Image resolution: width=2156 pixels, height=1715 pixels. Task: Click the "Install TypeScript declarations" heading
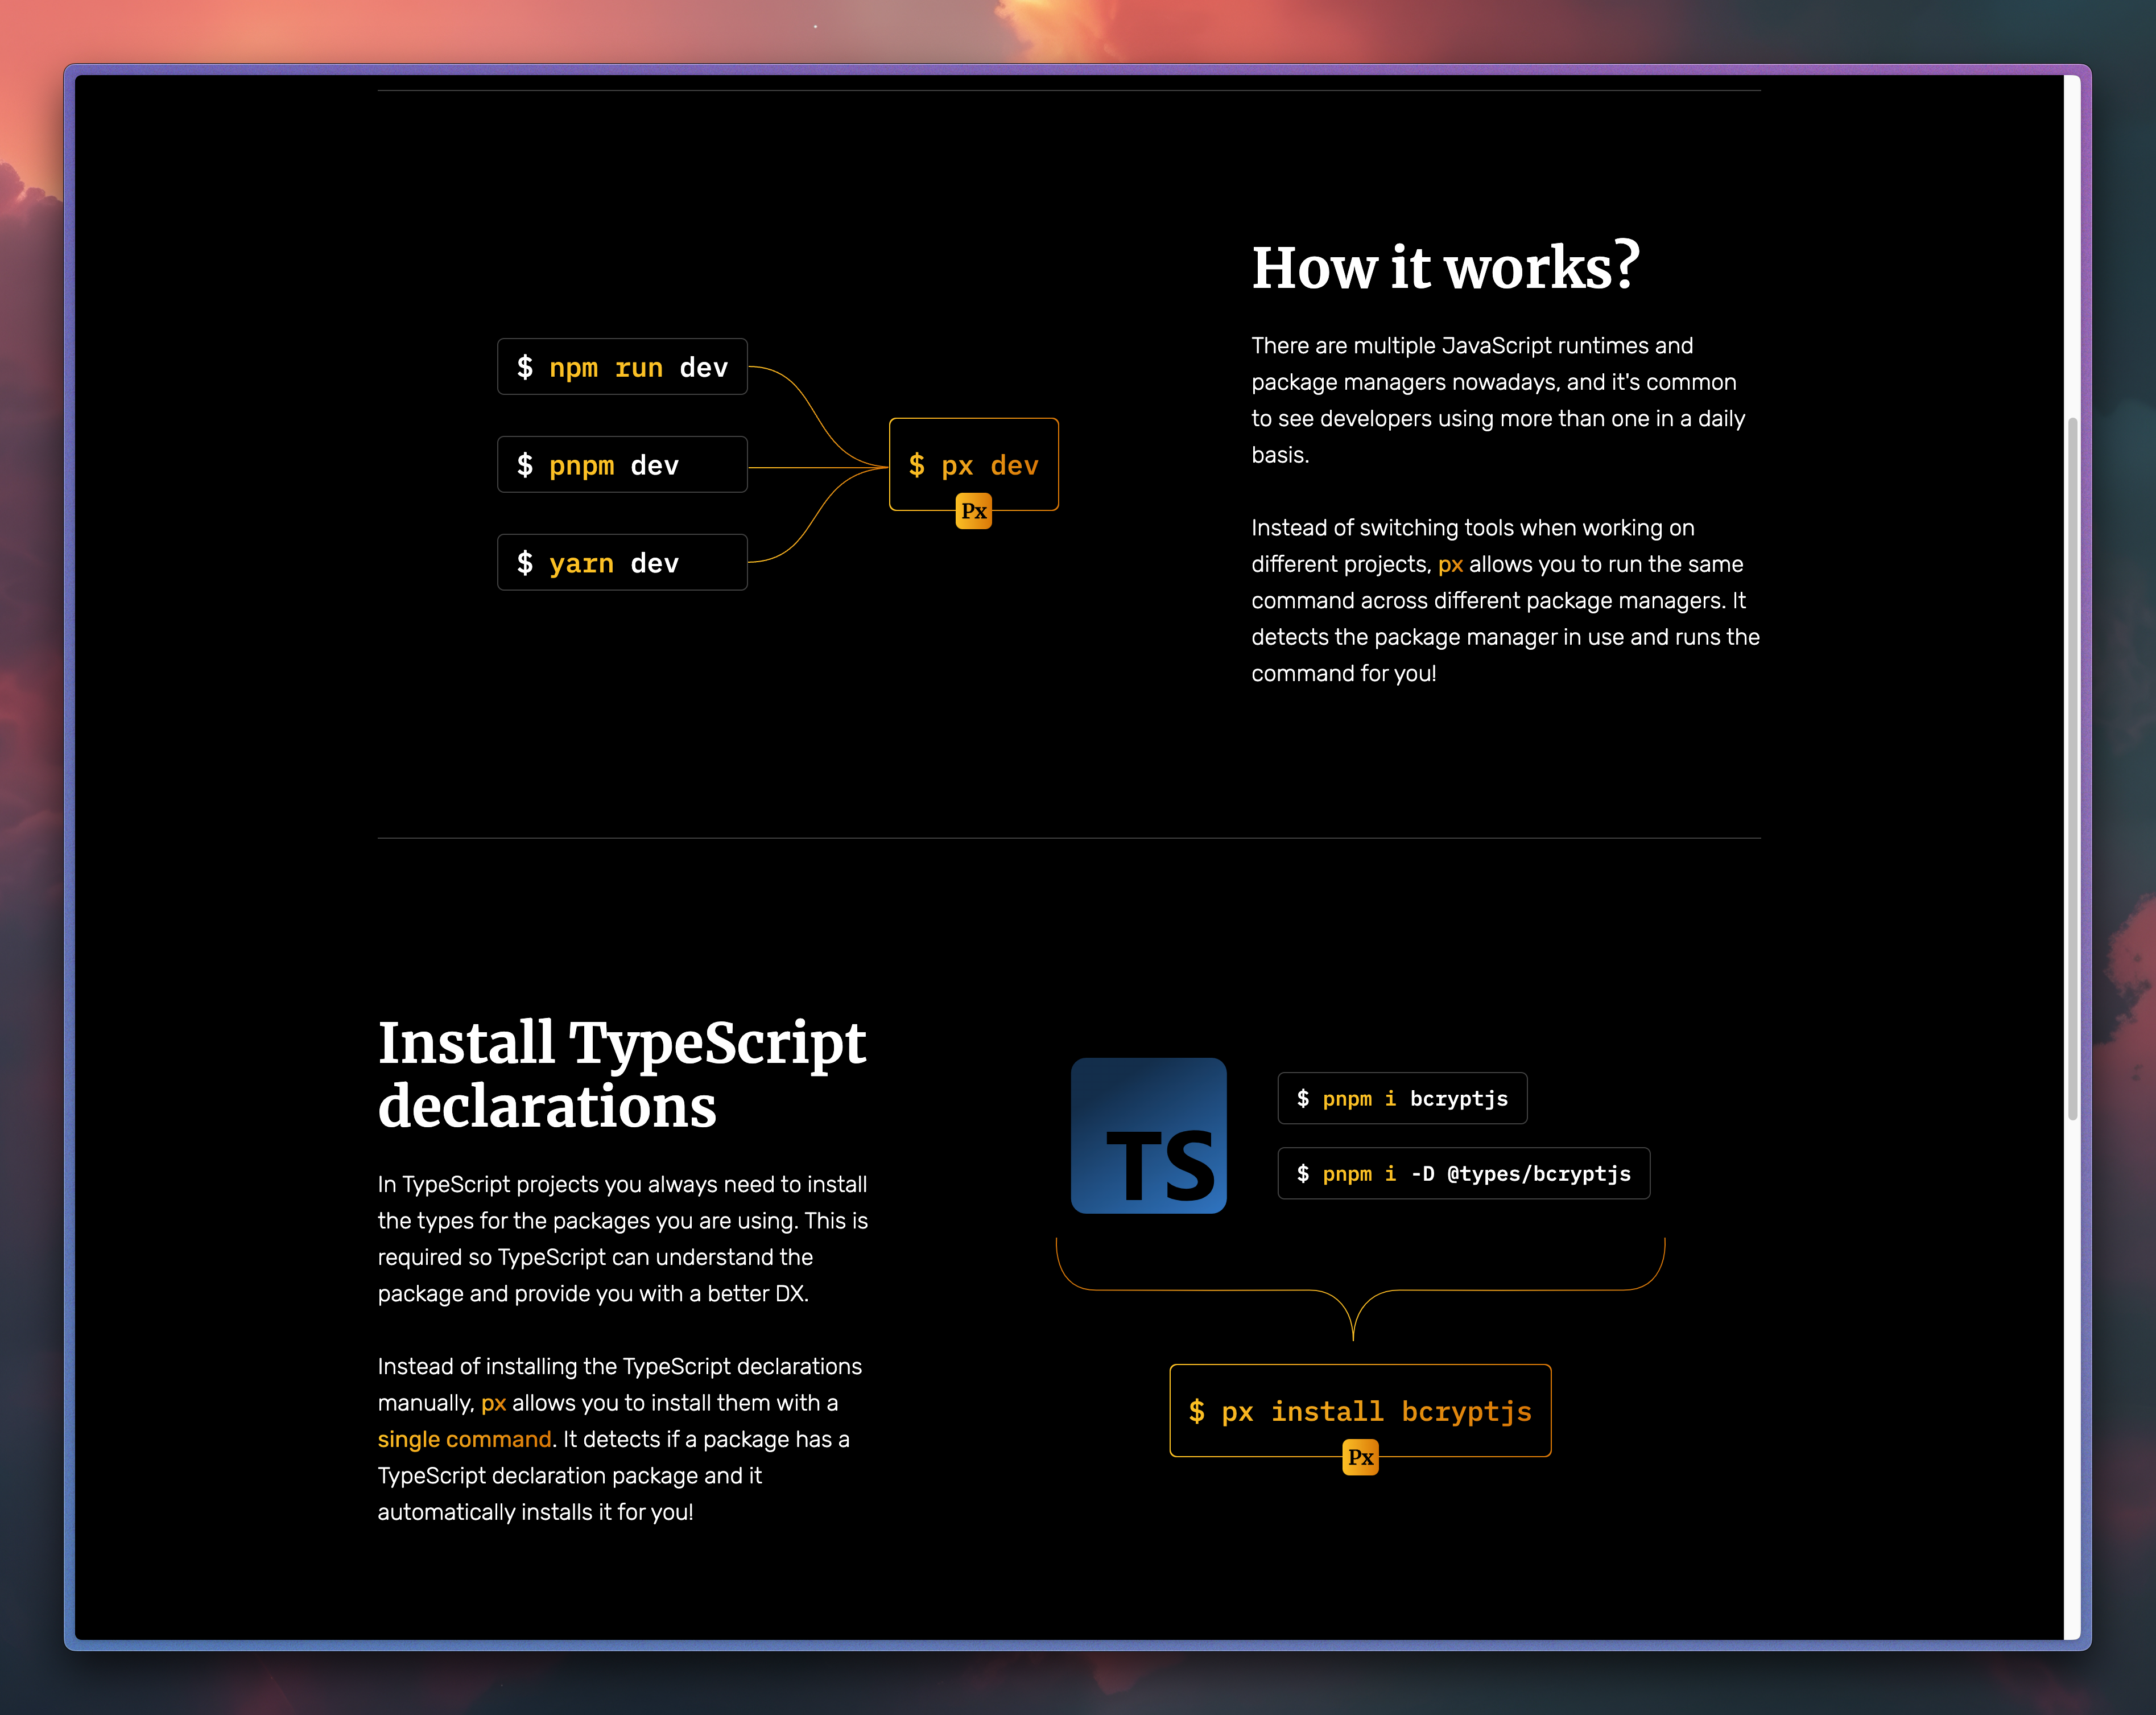point(622,1075)
